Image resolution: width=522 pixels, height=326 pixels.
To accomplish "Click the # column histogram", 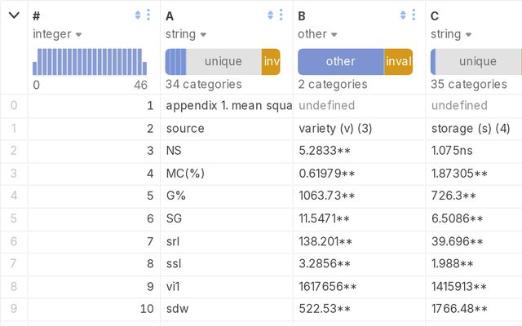I will 90,62.
